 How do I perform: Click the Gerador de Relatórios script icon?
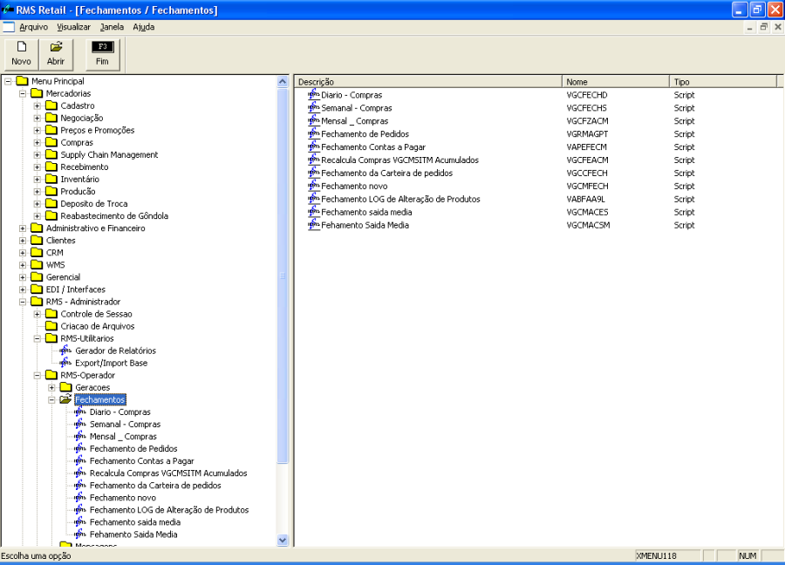point(65,351)
